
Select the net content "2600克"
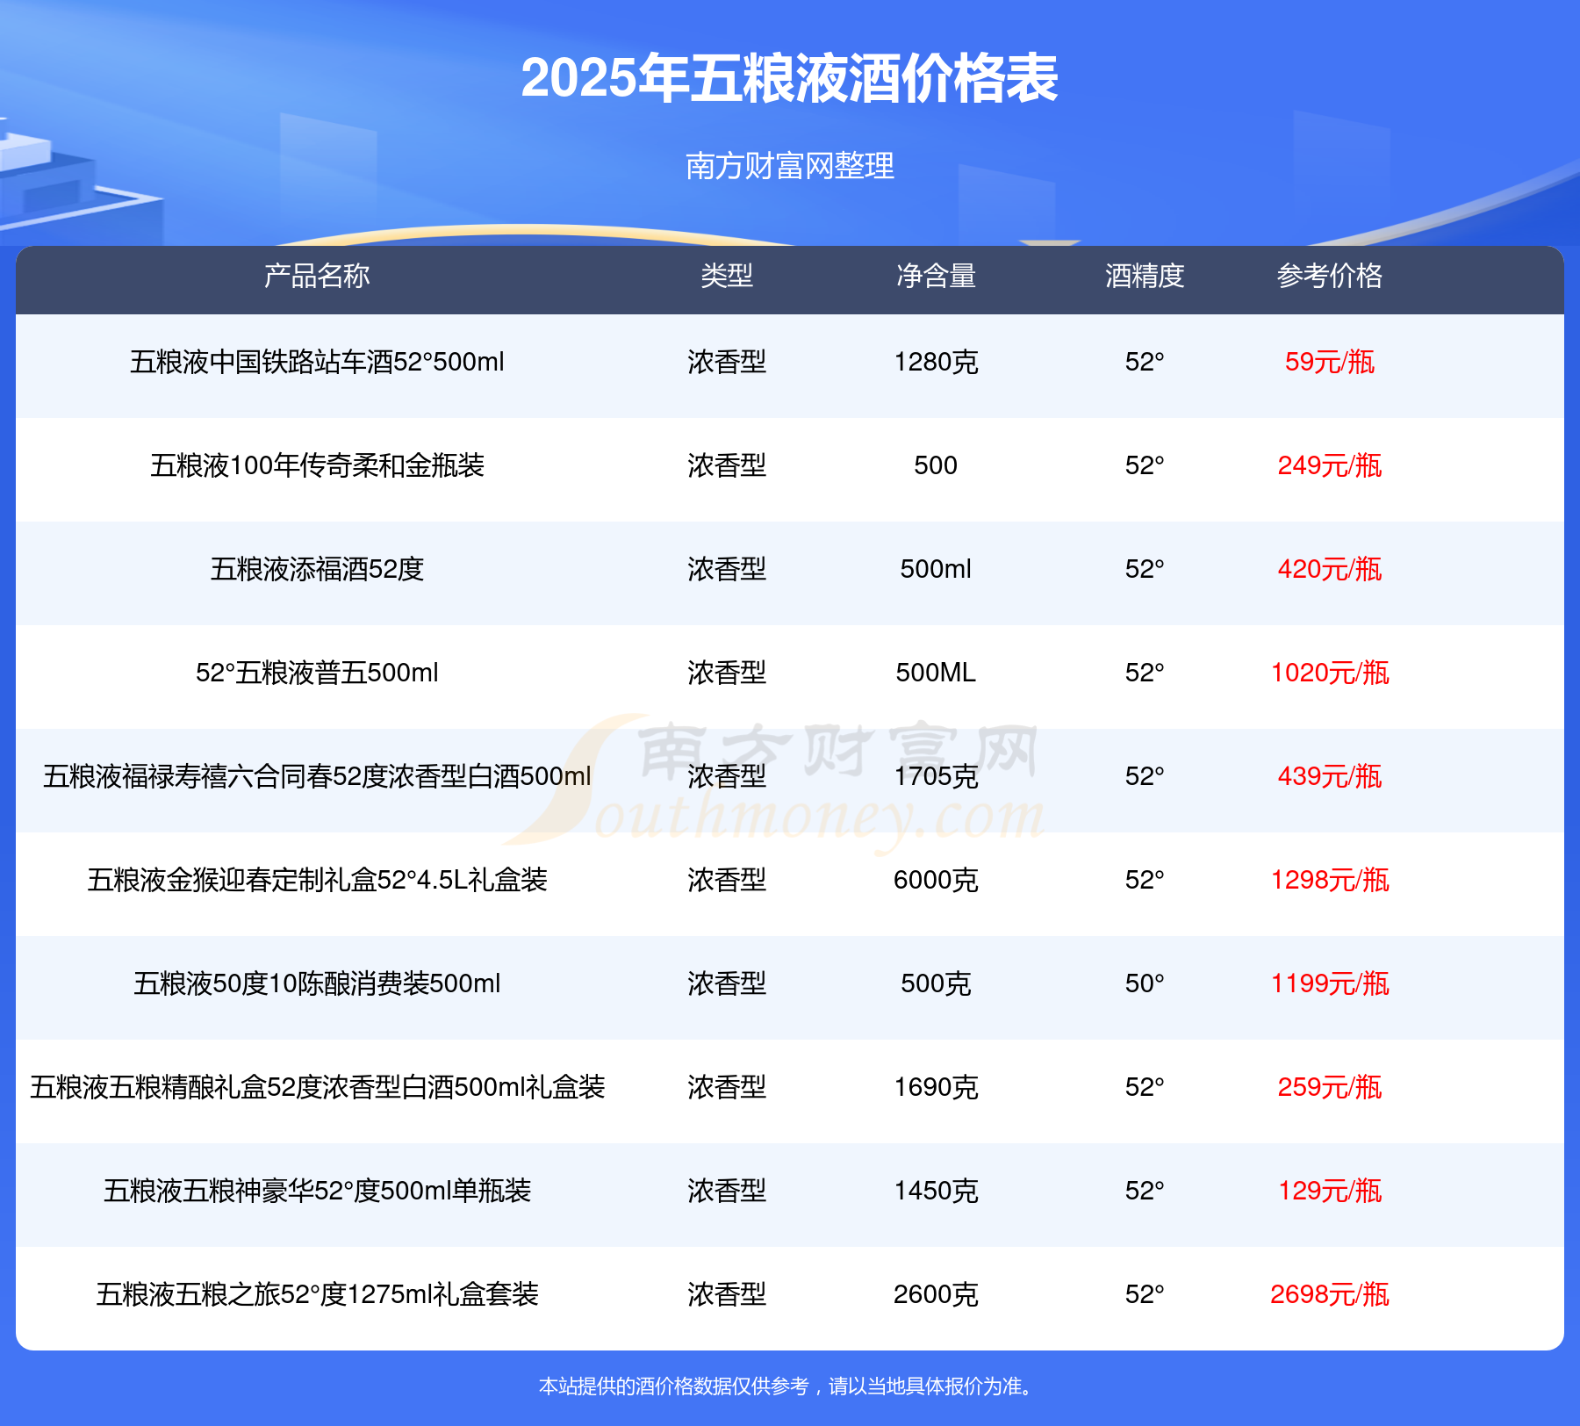tap(936, 1294)
